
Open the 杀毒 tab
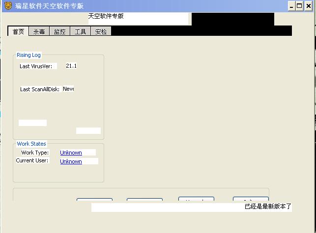[39, 31]
